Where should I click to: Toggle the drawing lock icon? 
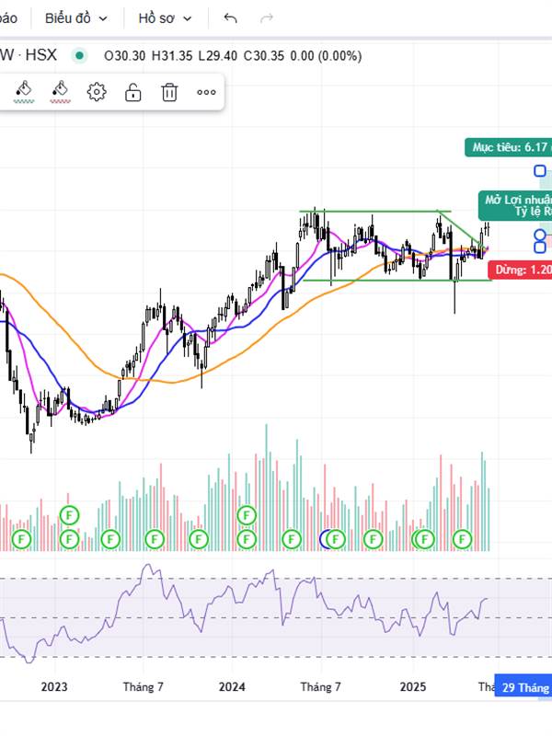pos(132,91)
